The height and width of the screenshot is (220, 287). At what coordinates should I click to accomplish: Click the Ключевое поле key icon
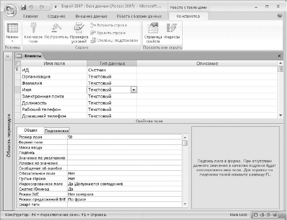point(33,28)
